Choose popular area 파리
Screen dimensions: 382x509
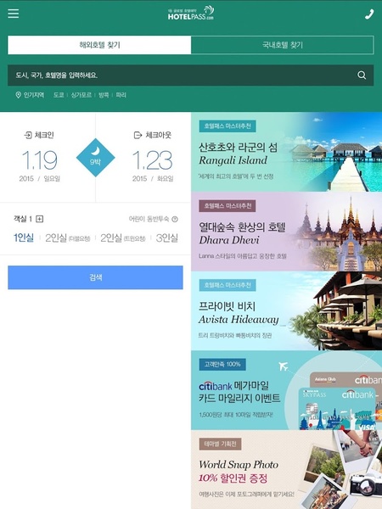click(121, 95)
